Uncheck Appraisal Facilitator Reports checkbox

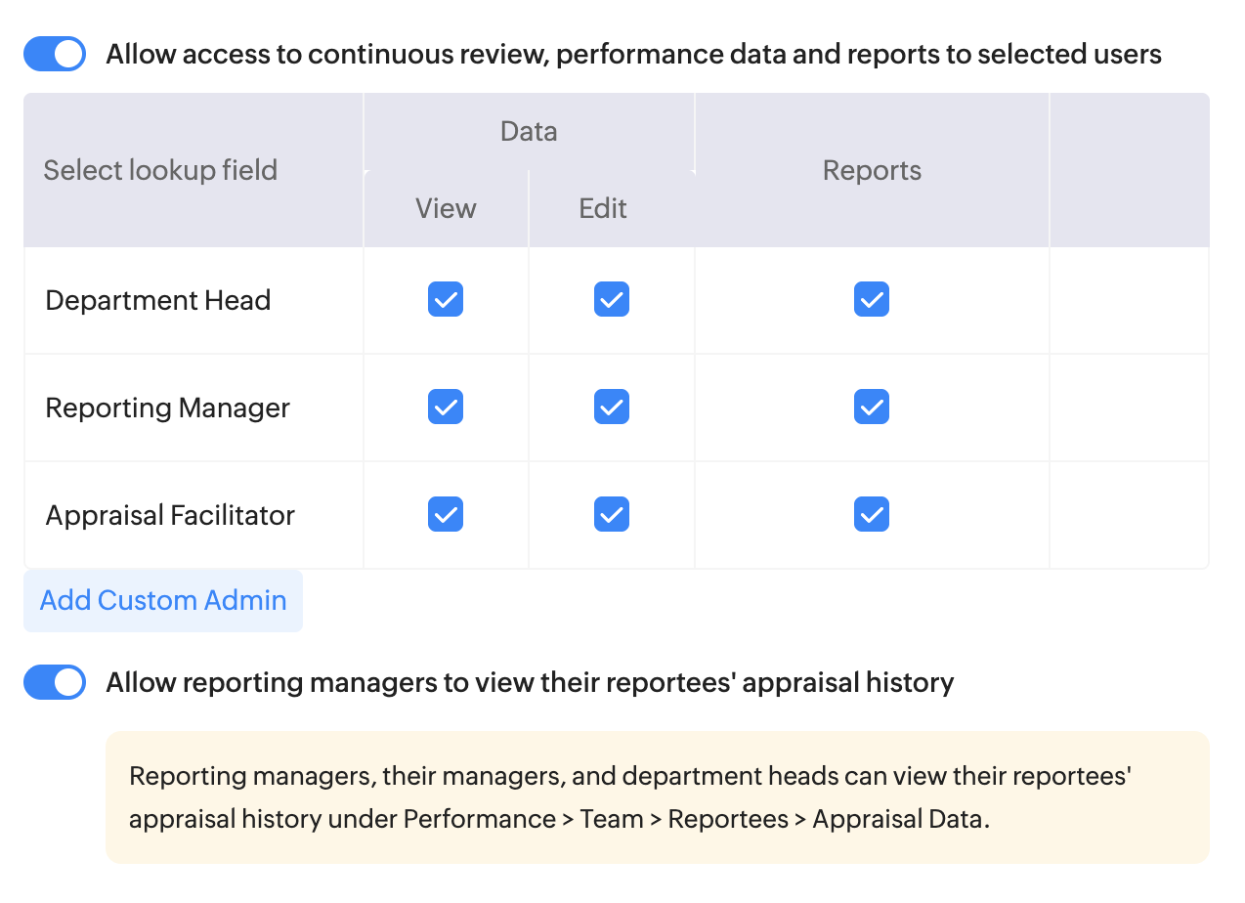coord(872,515)
